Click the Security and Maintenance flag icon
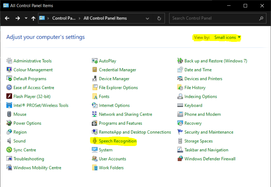The height and width of the screenshot is (187, 271). coord(180,132)
